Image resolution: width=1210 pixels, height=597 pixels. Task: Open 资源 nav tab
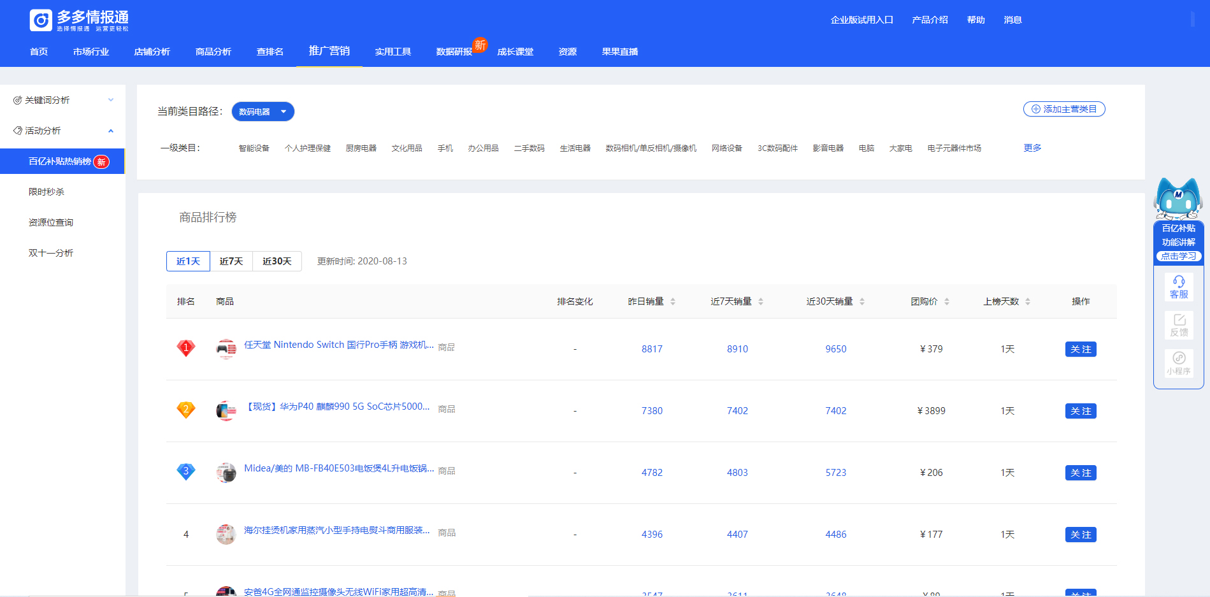[x=568, y=52]
